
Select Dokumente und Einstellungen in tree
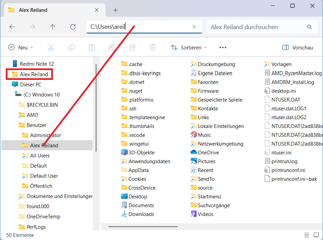pyautogui.click(x=56, y=196)
